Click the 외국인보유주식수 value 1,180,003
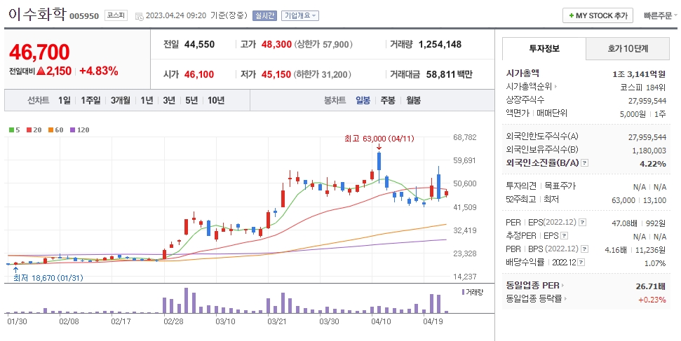Viewport: 681px width, 341px height. click(x=649, y=150)
